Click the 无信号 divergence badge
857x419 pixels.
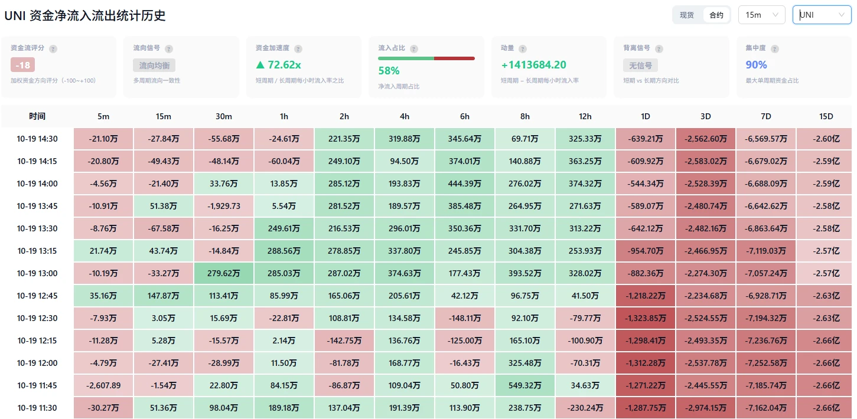click(x=640, y=66)
